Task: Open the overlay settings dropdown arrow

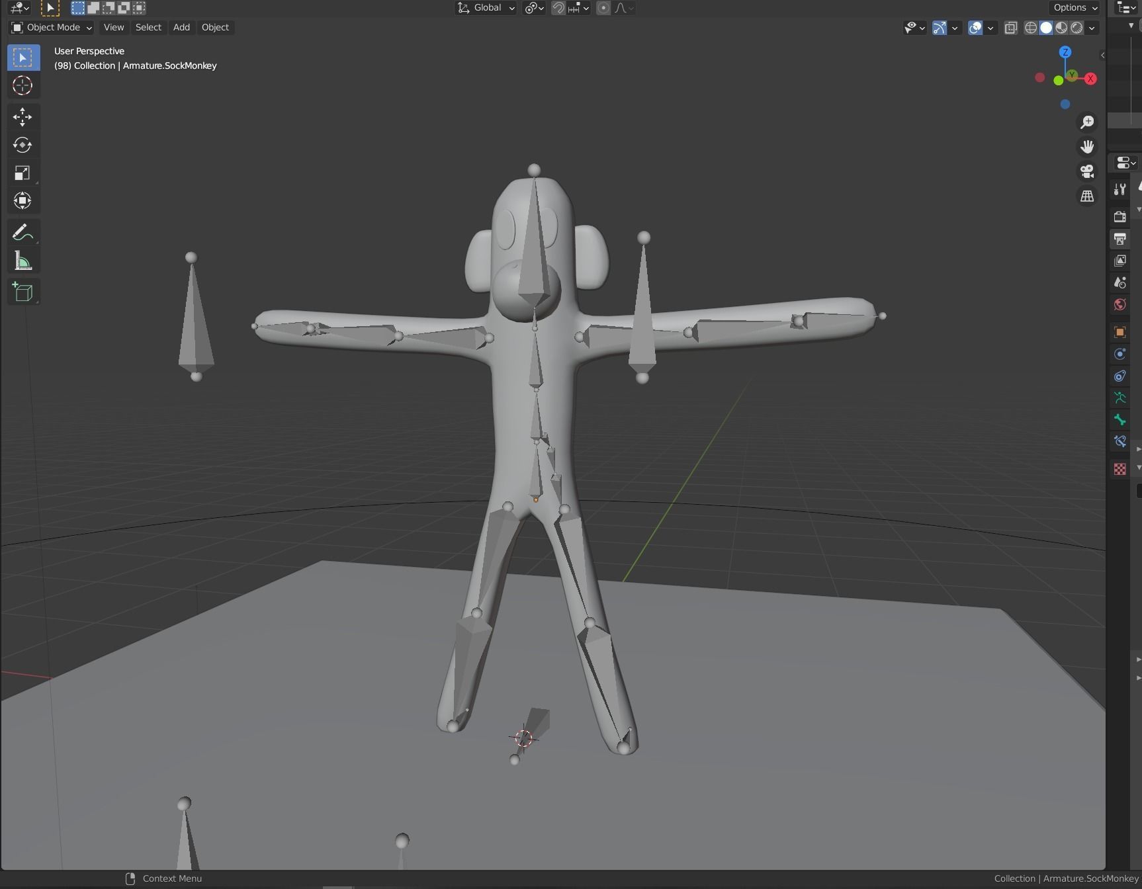Action: 990,28
